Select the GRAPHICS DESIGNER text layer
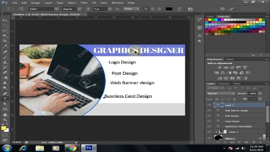270x152 pixels. [x=238, y=127]
